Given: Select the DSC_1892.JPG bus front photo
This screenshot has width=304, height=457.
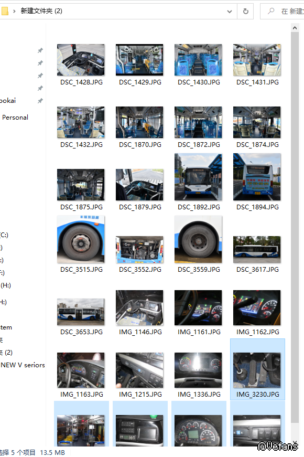Looking at the screenshot, I should (x=198, y=177).
